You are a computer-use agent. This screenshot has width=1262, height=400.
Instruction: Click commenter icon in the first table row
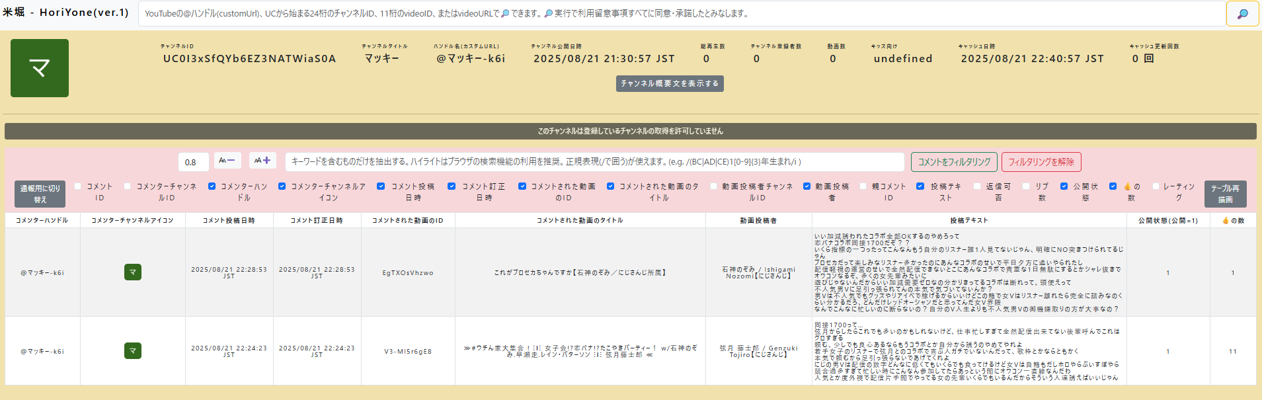pos(133,272)
